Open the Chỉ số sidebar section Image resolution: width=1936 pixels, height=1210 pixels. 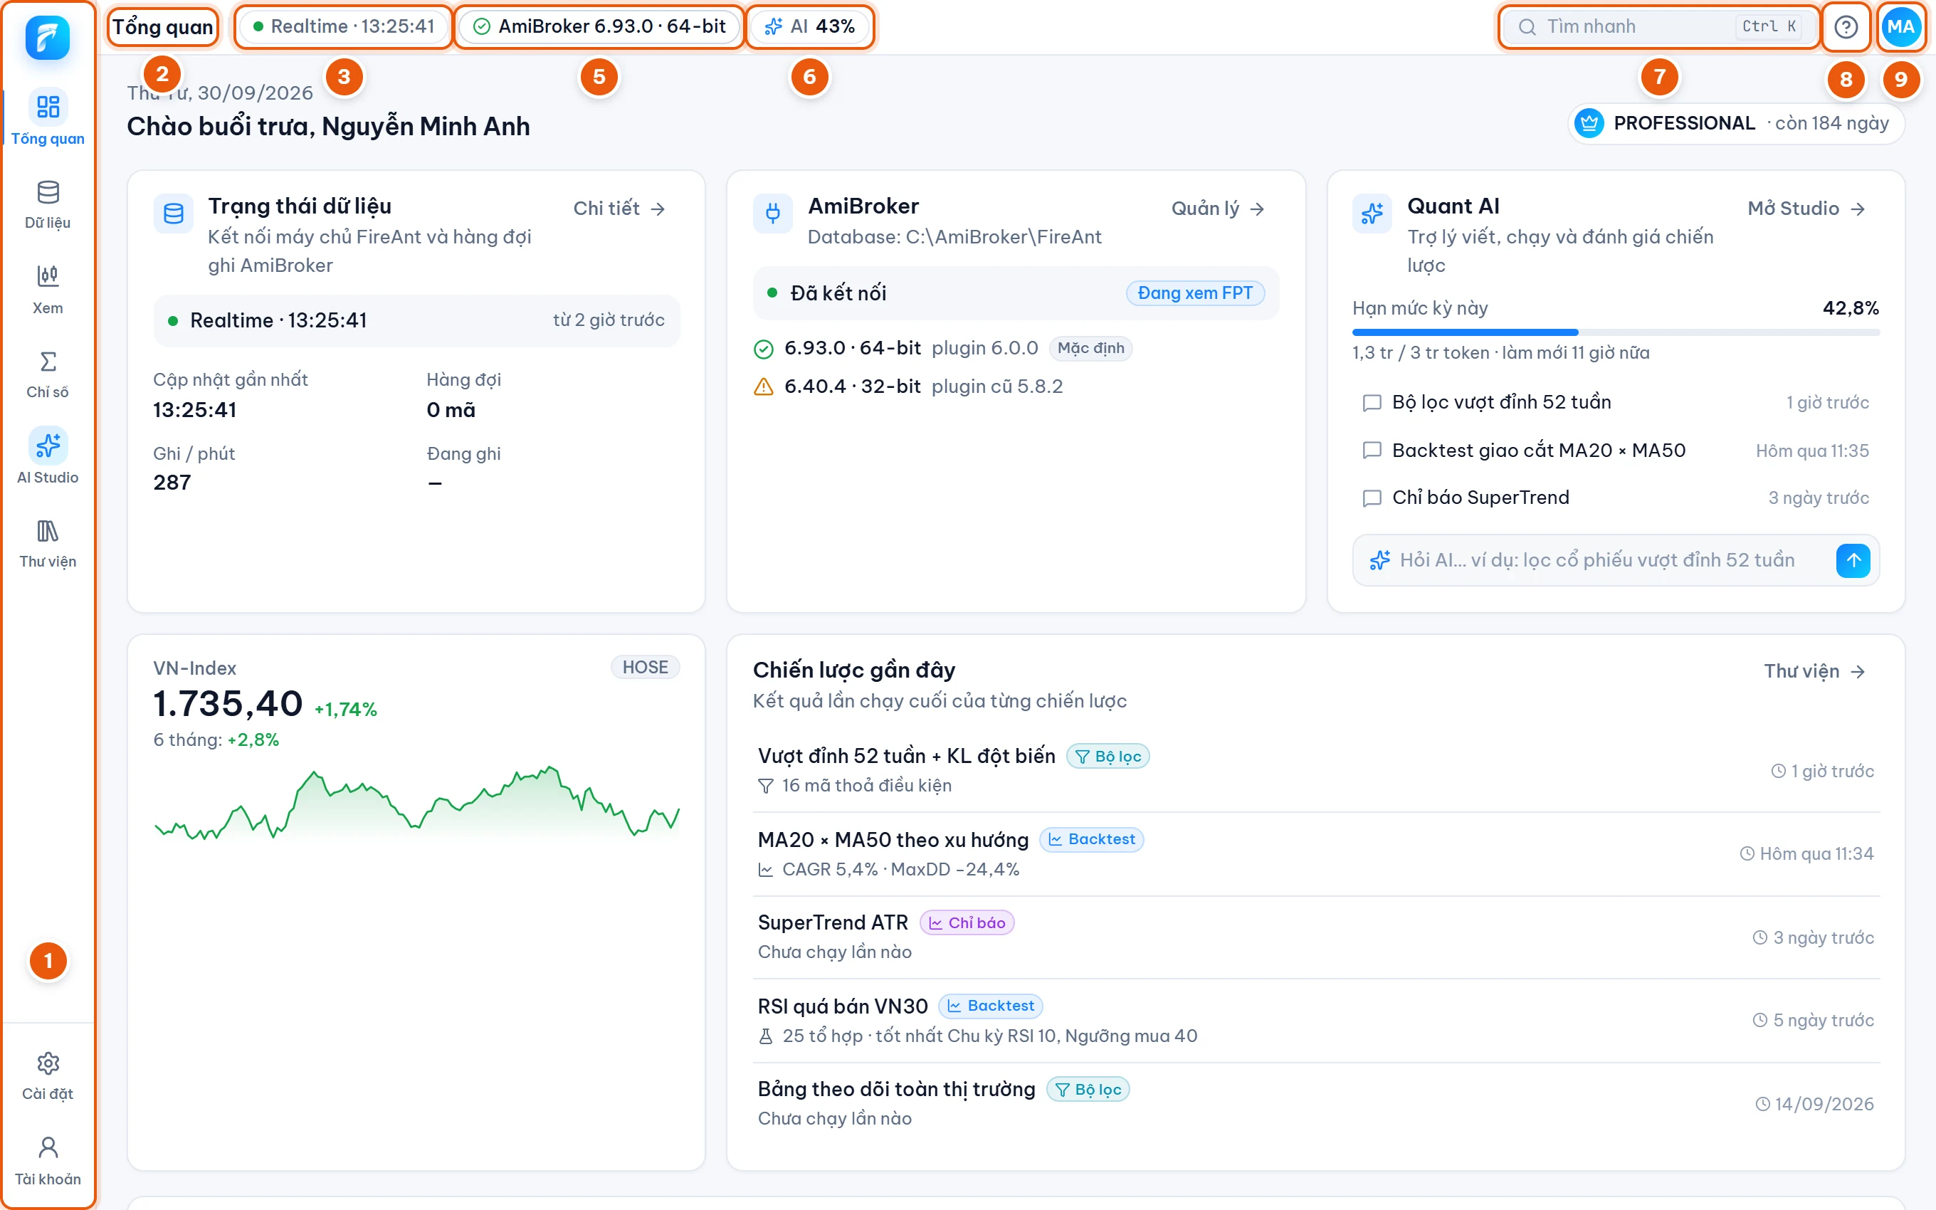tap(47, 374)
